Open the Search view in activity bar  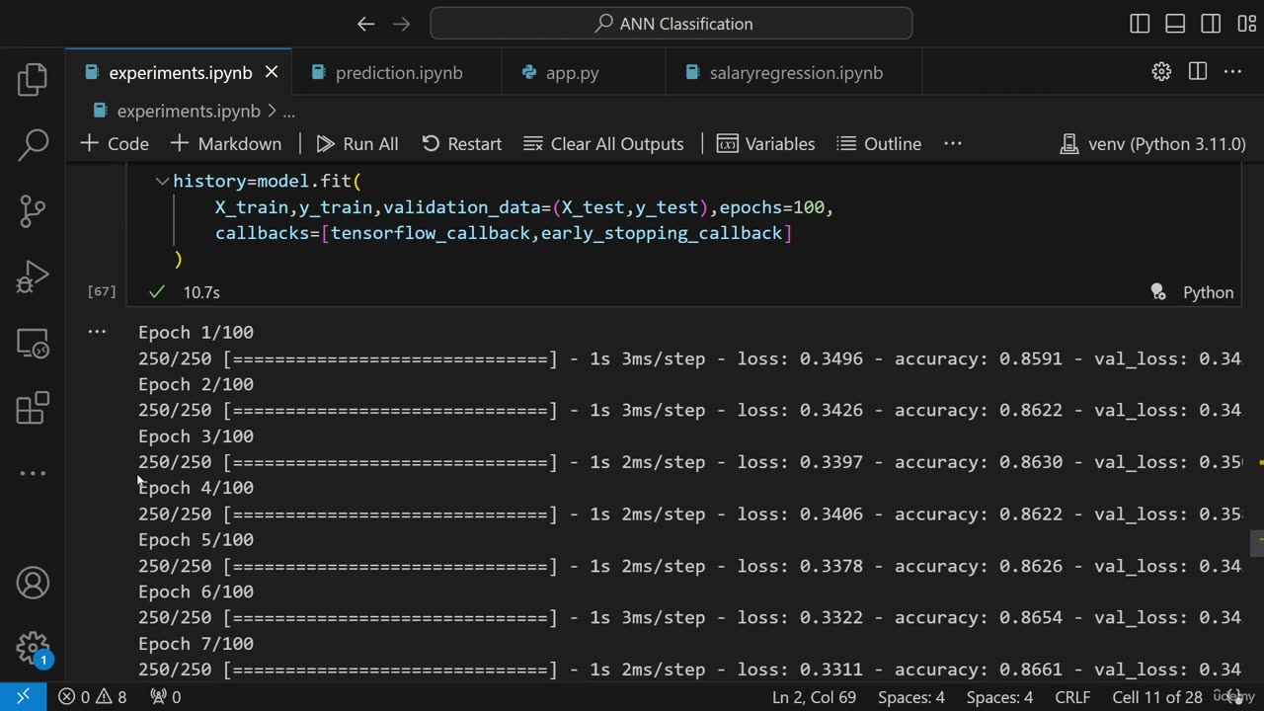(33, 144)
